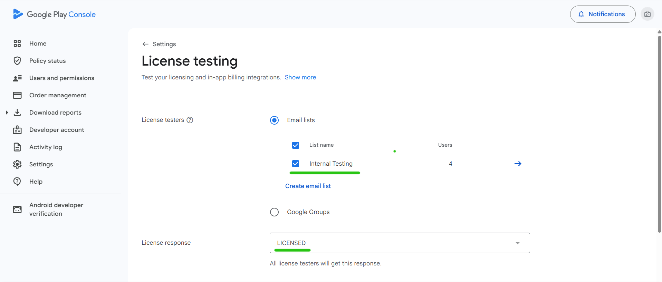This screenshot has height=282, width=662.
Task: Click the Users column header
Action: (x=445, y=145)
